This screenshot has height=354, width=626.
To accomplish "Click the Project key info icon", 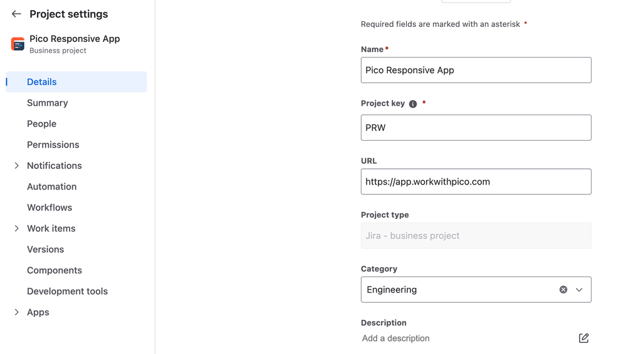I will 413,104.
